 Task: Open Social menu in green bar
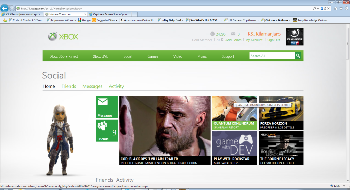(128, 56)
